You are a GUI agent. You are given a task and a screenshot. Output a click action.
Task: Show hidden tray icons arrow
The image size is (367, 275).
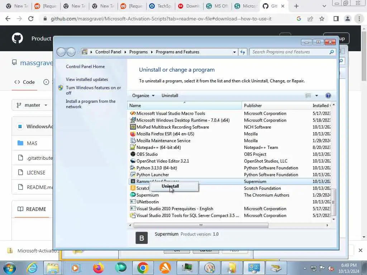305,268
